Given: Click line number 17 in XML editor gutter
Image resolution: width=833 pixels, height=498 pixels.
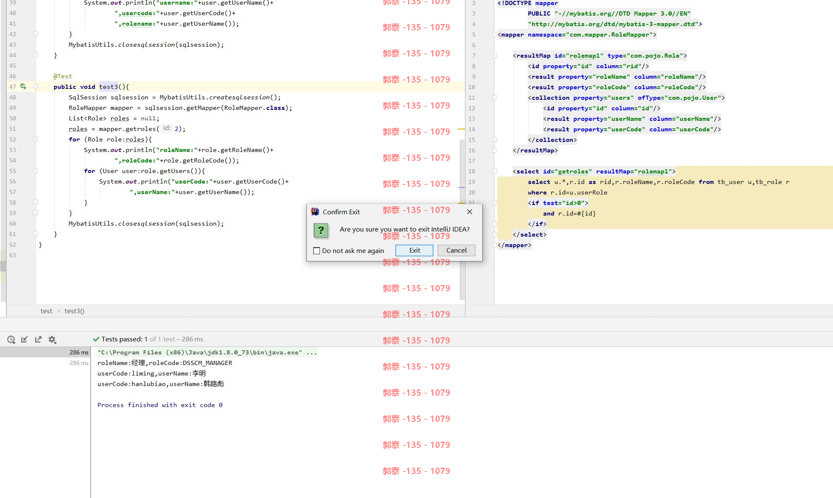Looking at the screenshot, I should (472, 161).
